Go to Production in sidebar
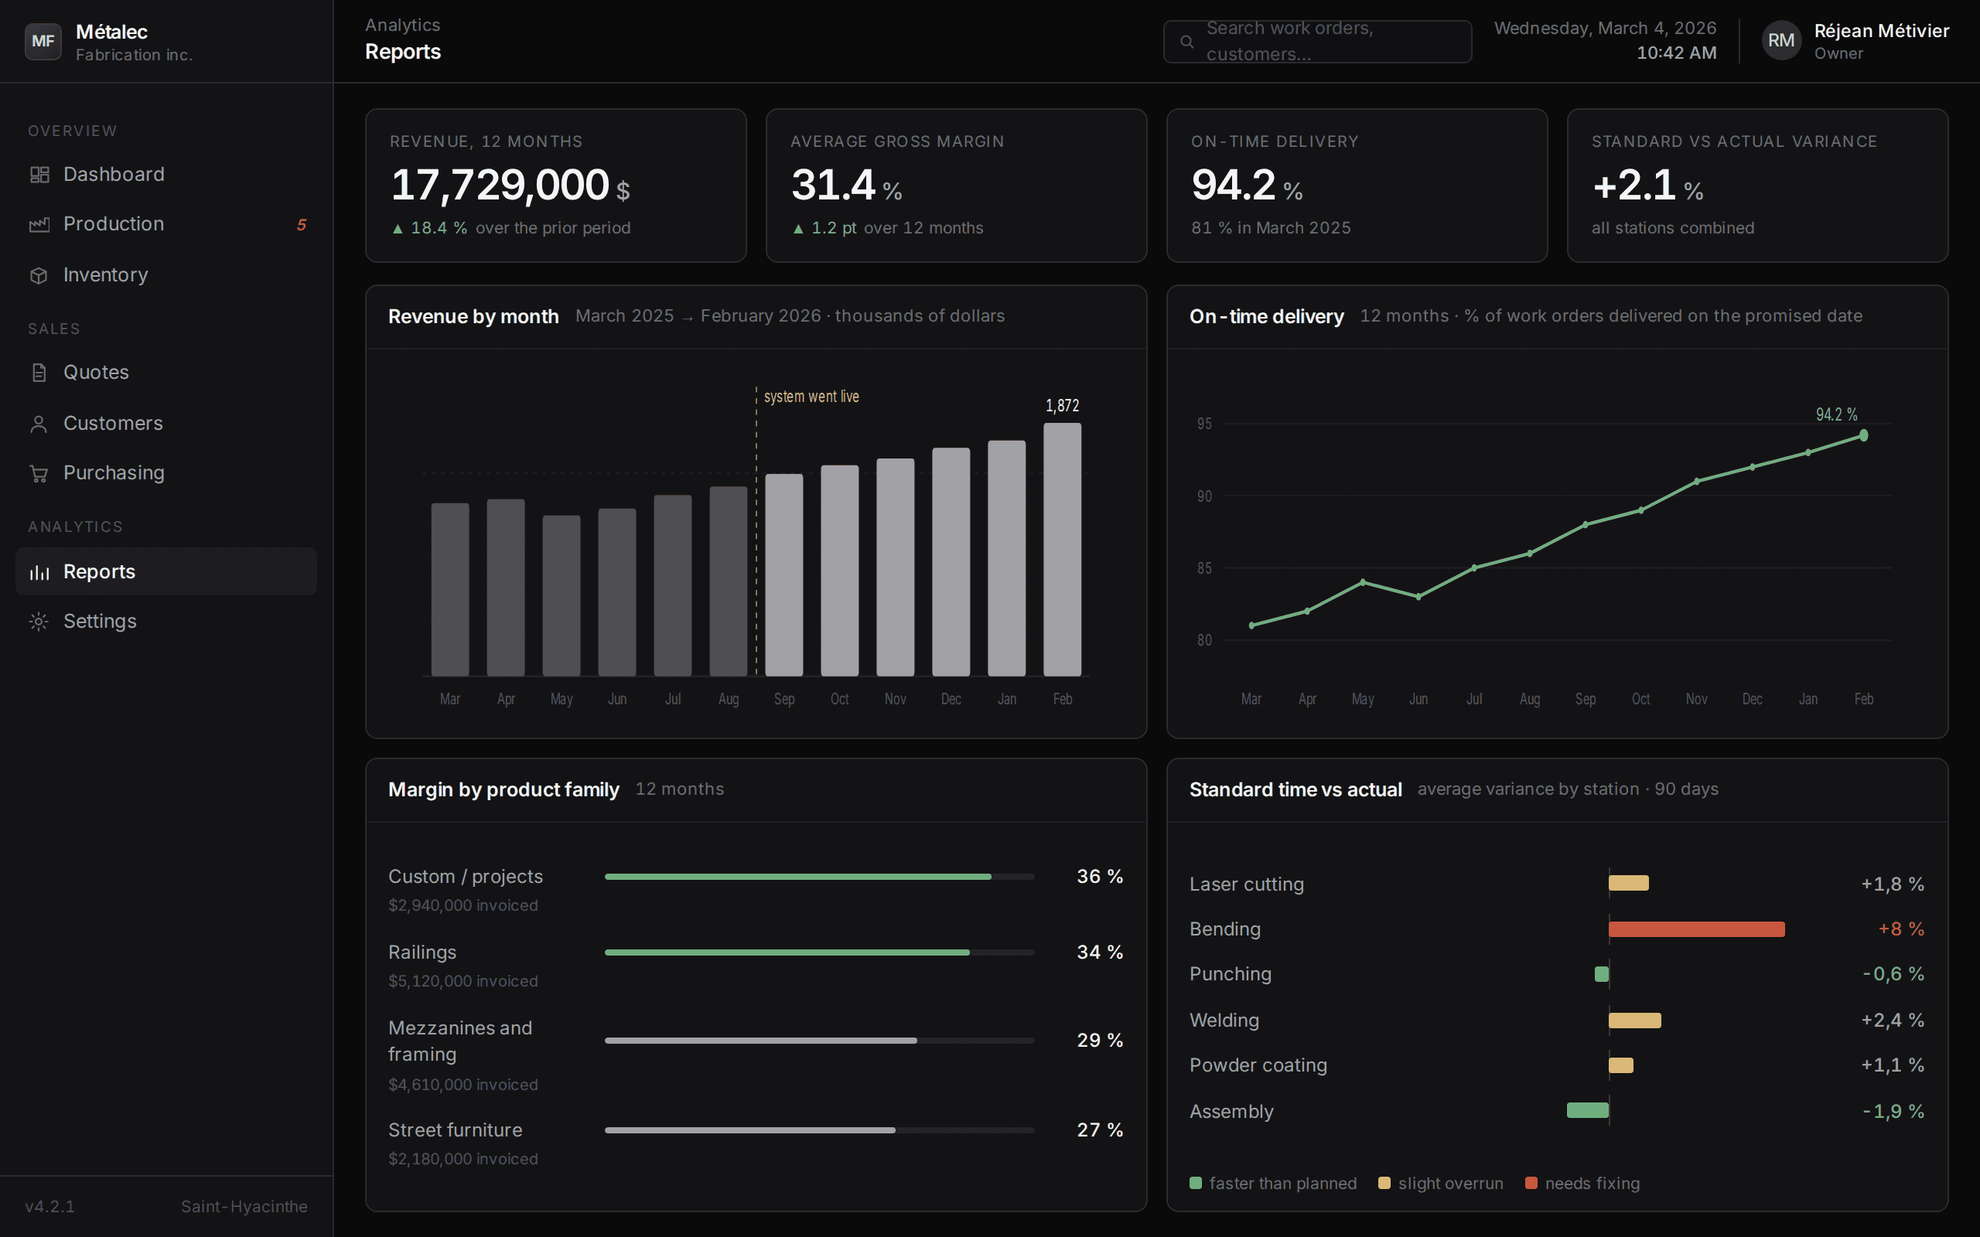Image resolution: width=1980 pixels, height=1237 pixels. (166, 224)
